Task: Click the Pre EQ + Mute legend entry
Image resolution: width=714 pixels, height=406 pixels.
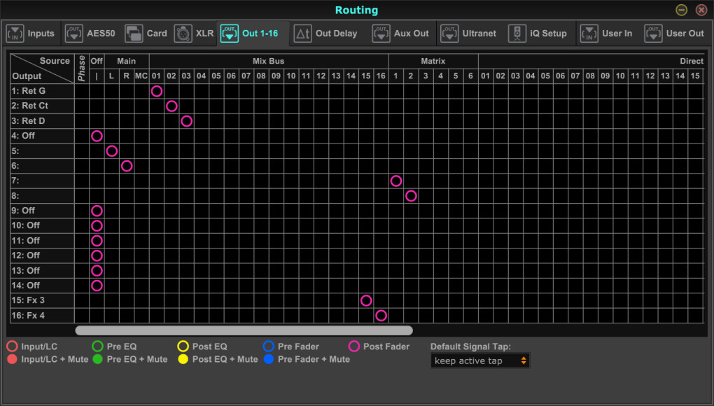Action: pos(129,360)
